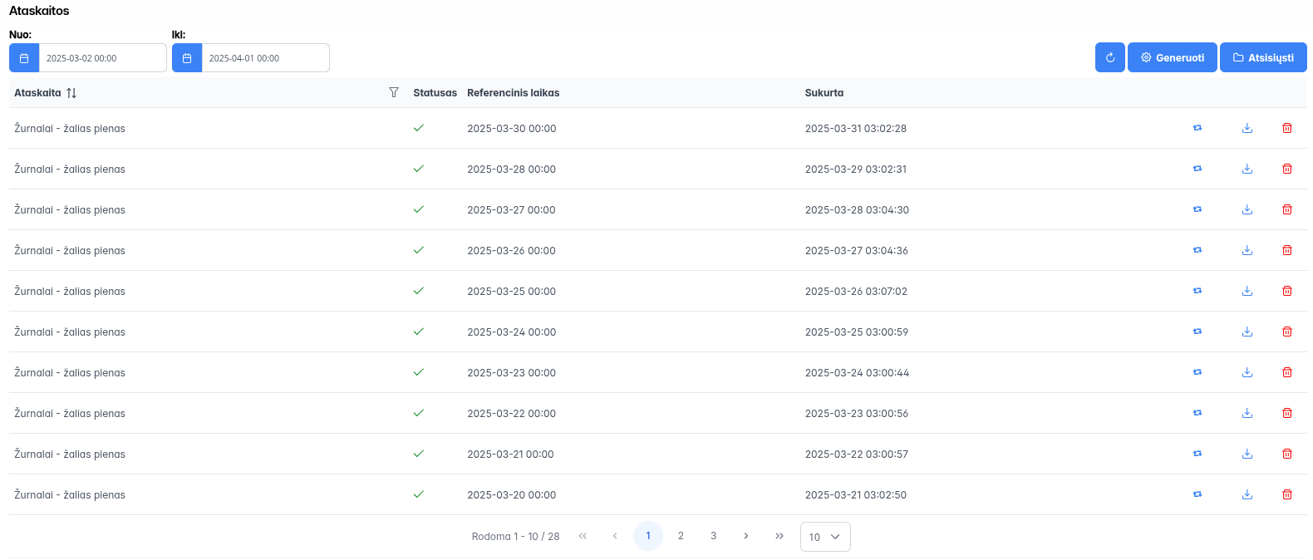Regenerate the report with reference 2025-03-23

(x=1197, y=372)
